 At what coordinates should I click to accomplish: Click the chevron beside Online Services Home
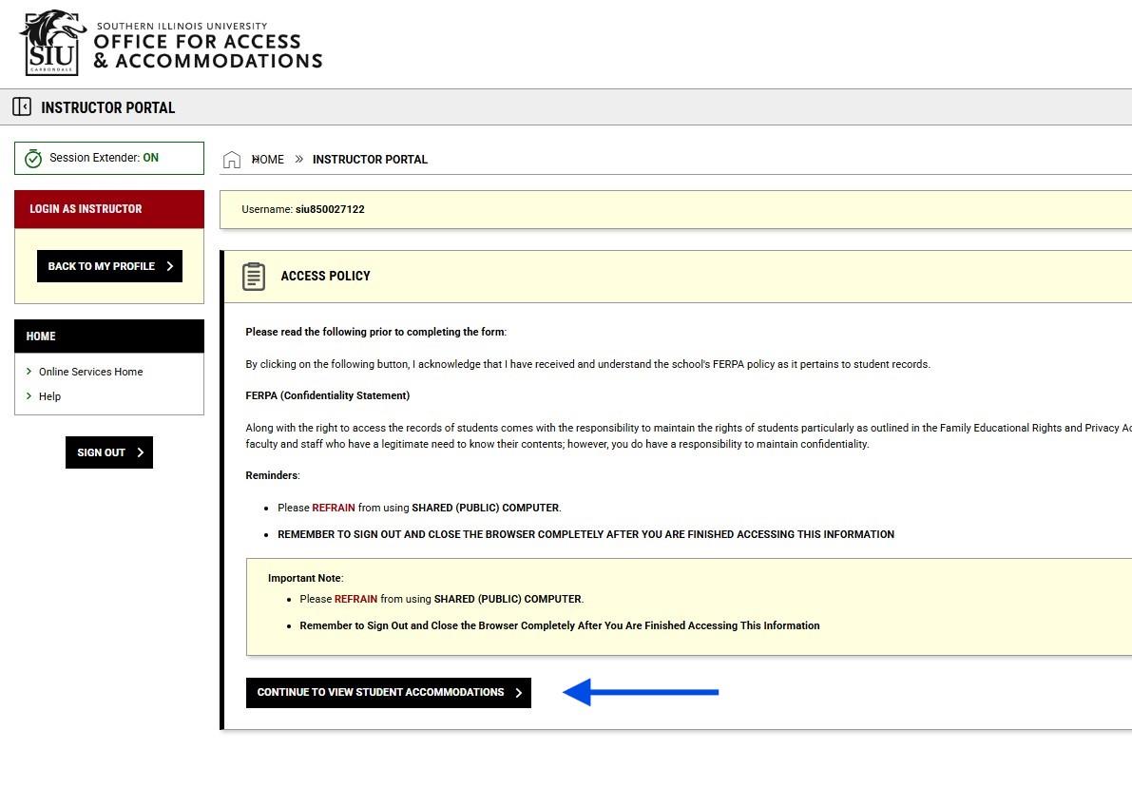click(x=29, y=371)
